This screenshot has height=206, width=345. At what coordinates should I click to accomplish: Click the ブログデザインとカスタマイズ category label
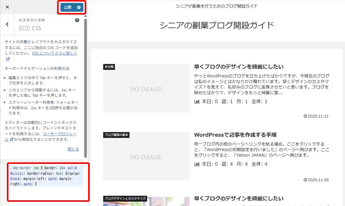125,198
